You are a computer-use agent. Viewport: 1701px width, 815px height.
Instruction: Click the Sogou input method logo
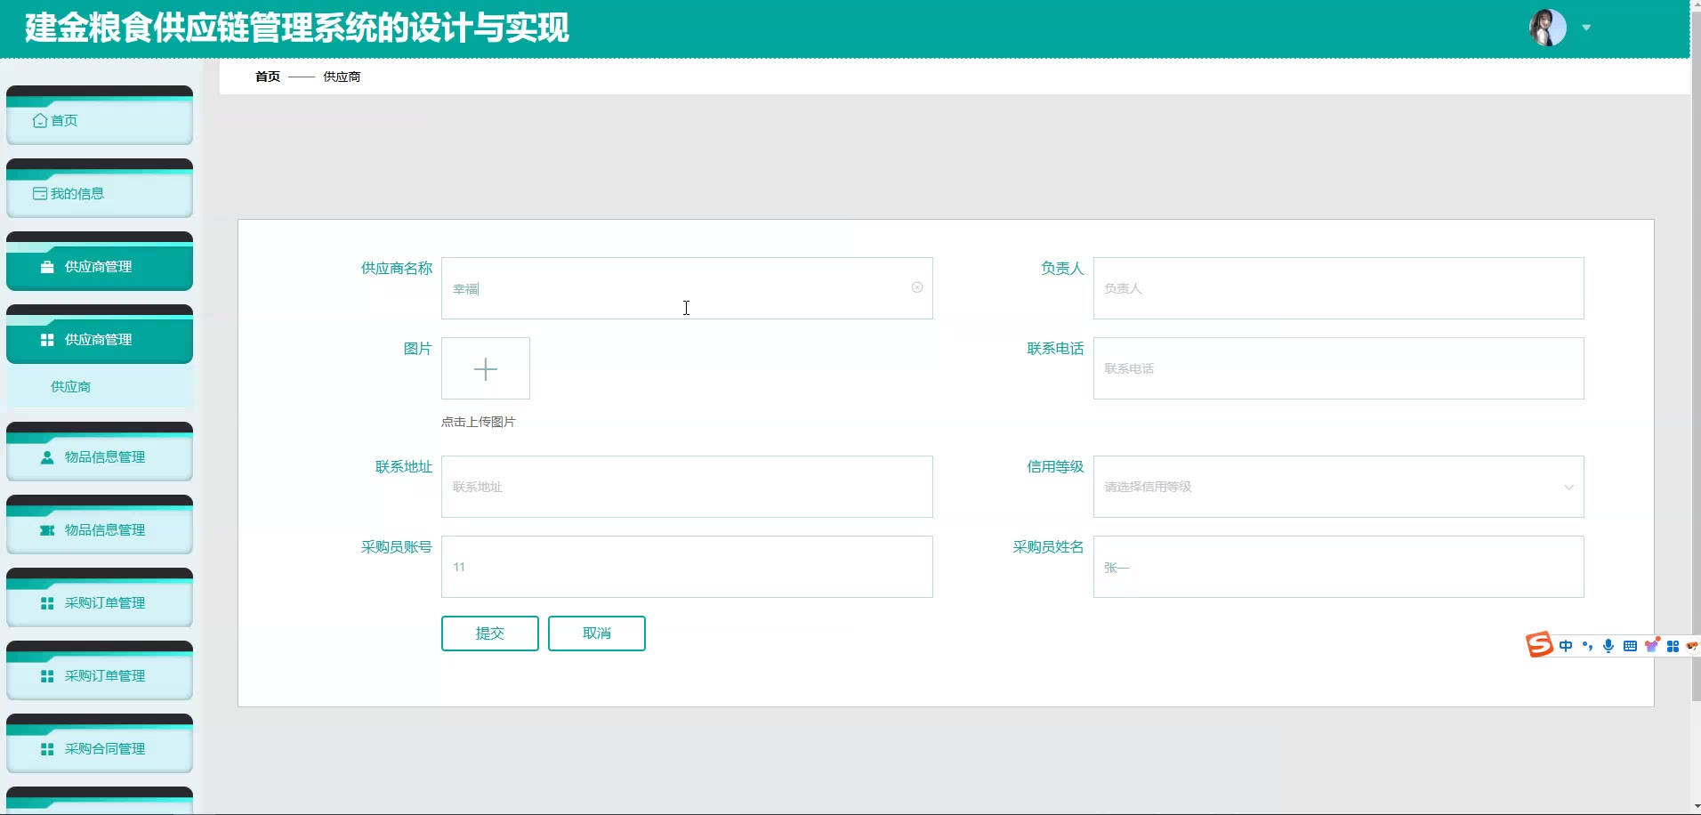[x=1539, y=645]
